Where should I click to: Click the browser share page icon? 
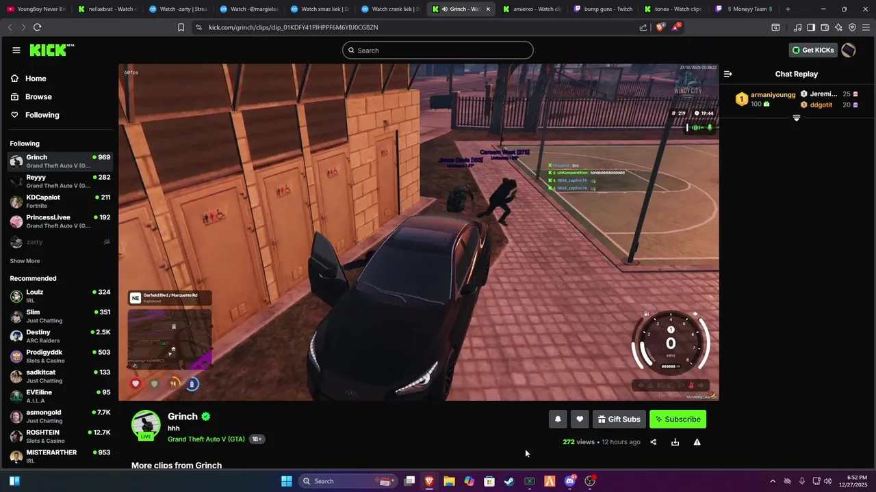643,27
